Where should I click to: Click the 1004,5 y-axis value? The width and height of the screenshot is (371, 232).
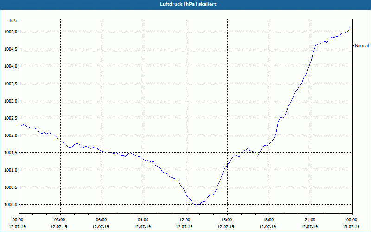(11, 49)
